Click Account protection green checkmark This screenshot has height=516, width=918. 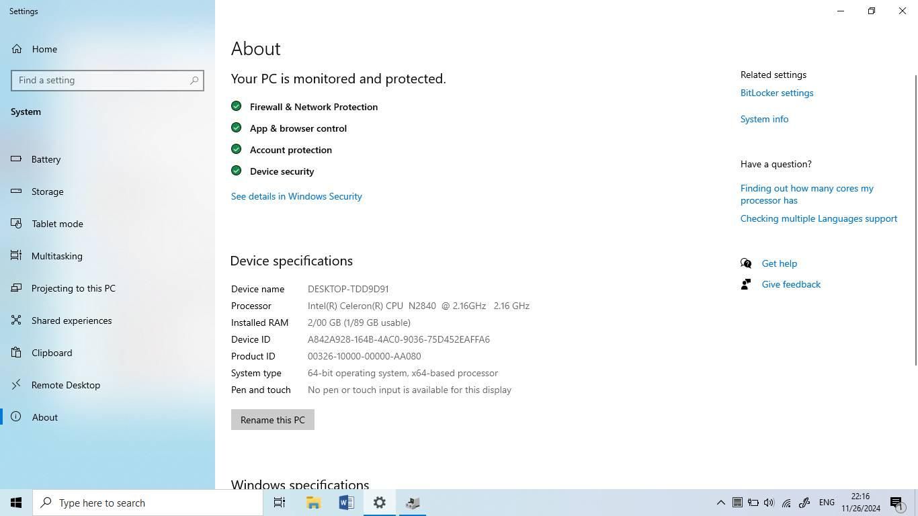[236, 149]
